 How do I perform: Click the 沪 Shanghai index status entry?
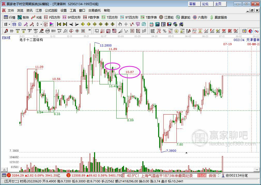tap(33, 175)
